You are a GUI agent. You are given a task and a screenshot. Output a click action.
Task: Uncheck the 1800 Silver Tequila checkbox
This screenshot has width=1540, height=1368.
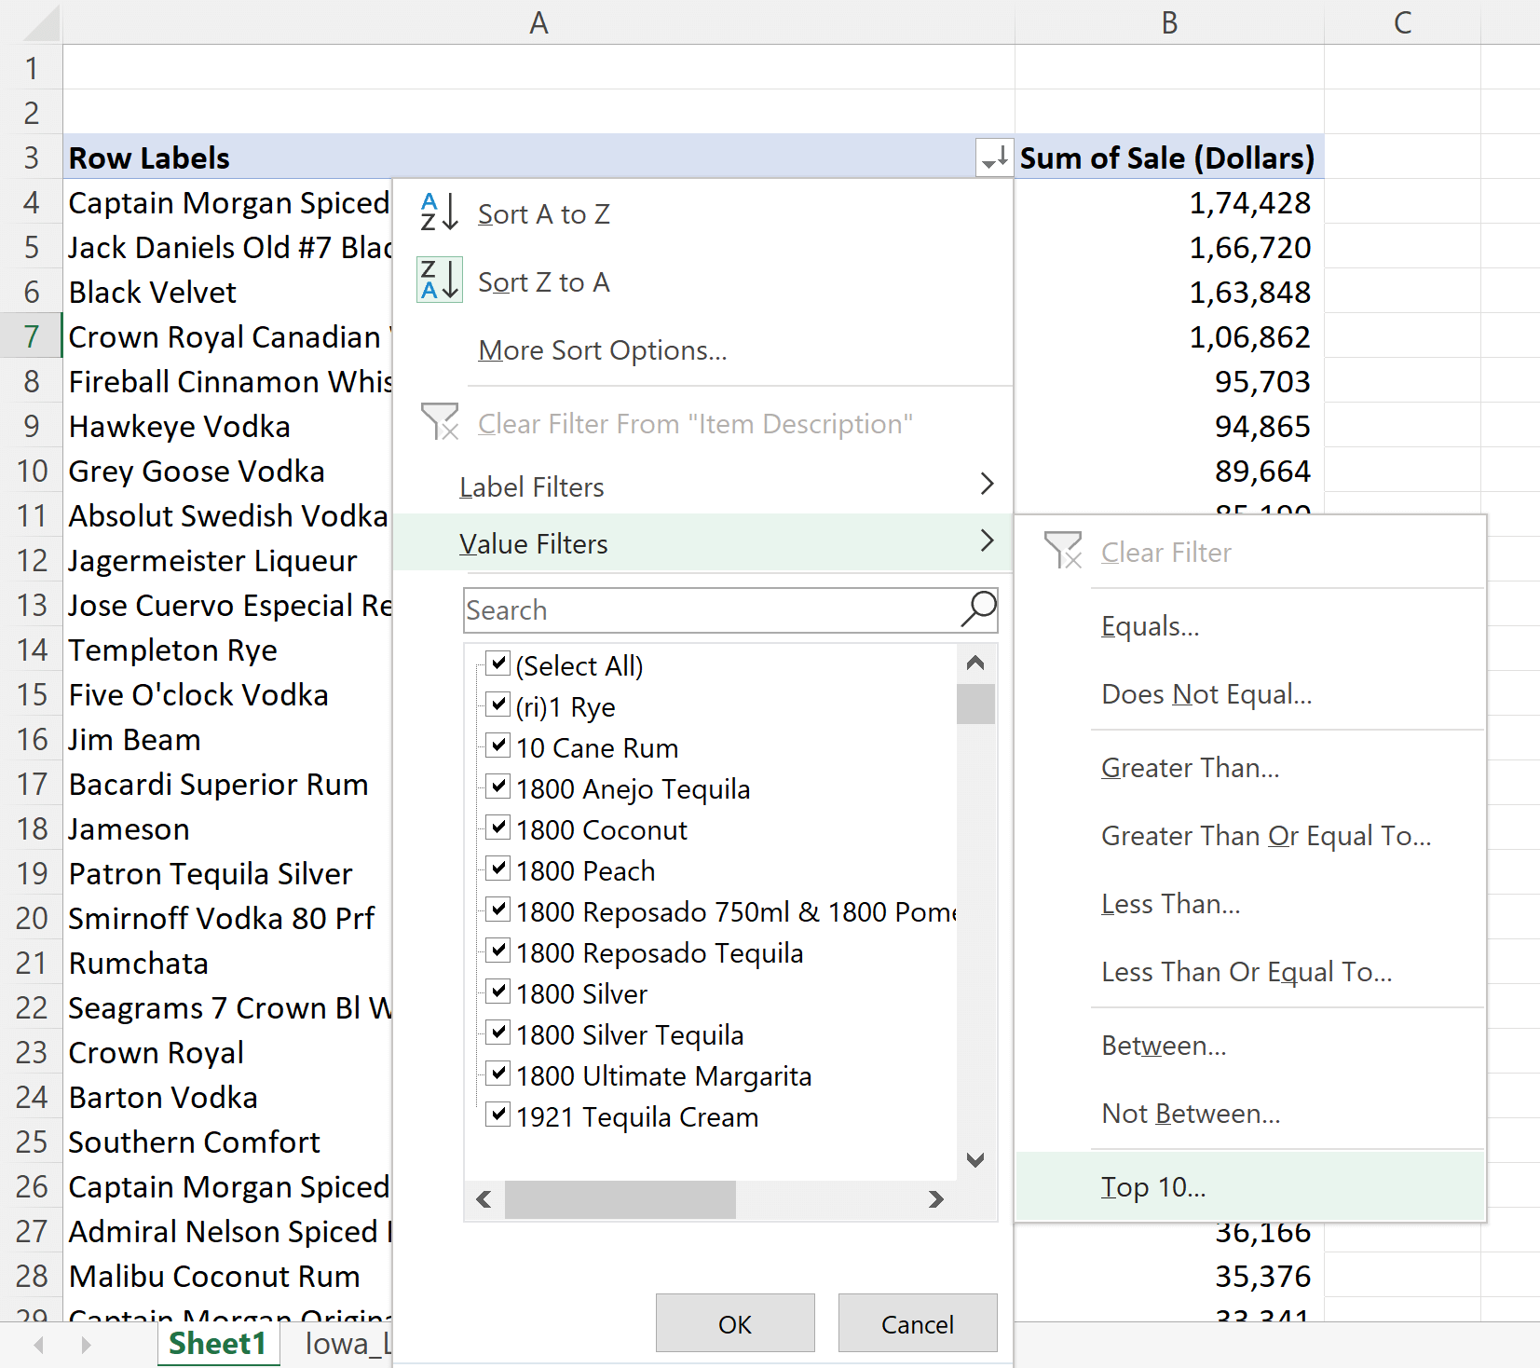[x=498, y=1033]
